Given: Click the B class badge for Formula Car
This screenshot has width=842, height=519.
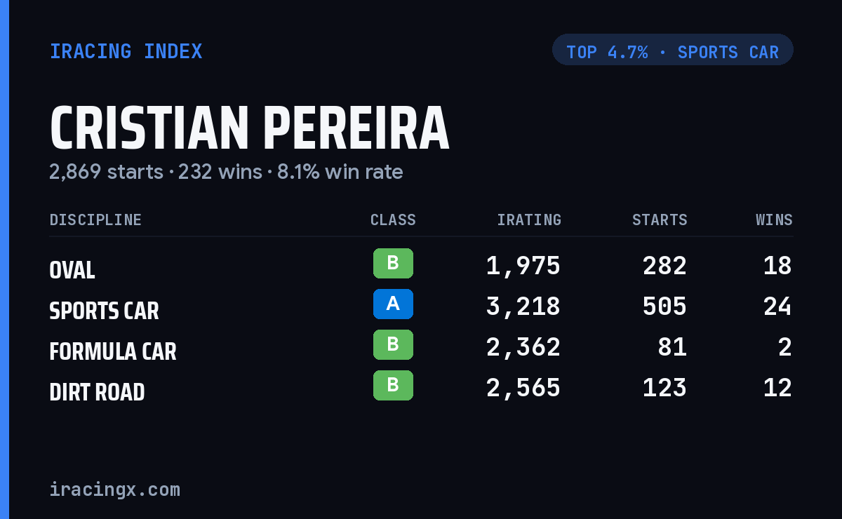Looking at the screenshot, I should point(393,344).
